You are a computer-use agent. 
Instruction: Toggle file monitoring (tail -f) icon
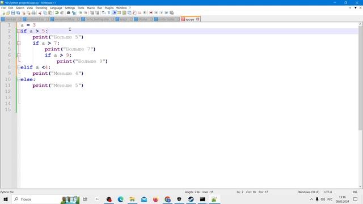(145, 12)
